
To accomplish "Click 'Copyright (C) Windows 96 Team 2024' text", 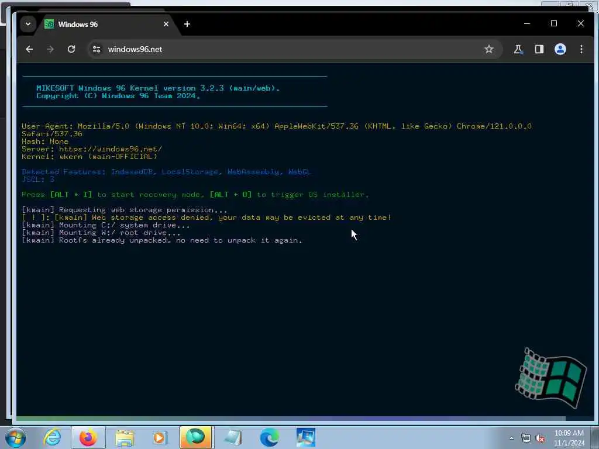I will (118, 96).
